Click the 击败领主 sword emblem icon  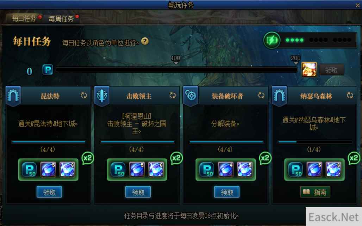click(102, 96)
